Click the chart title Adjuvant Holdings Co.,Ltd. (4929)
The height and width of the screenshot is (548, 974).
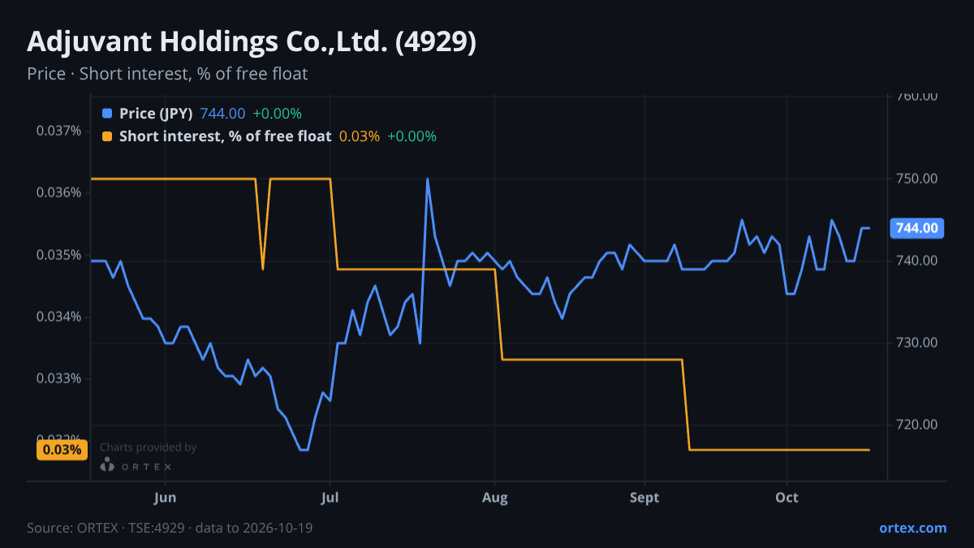click(x=252, y=42)
